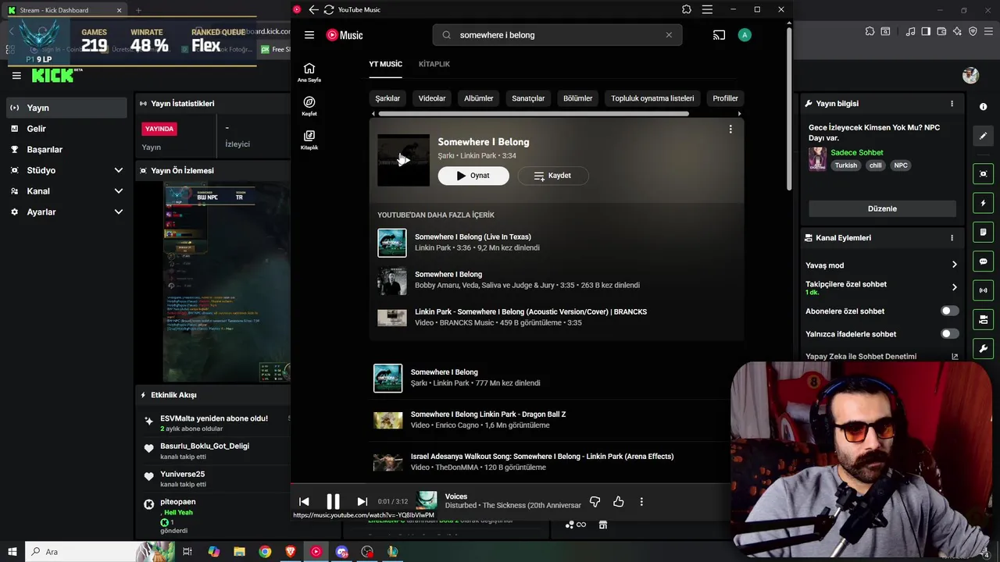Viewport: 1000px width, 562px height.
Task: Click the chat bubble icon in Kick right rail
Action: [983, 261]
